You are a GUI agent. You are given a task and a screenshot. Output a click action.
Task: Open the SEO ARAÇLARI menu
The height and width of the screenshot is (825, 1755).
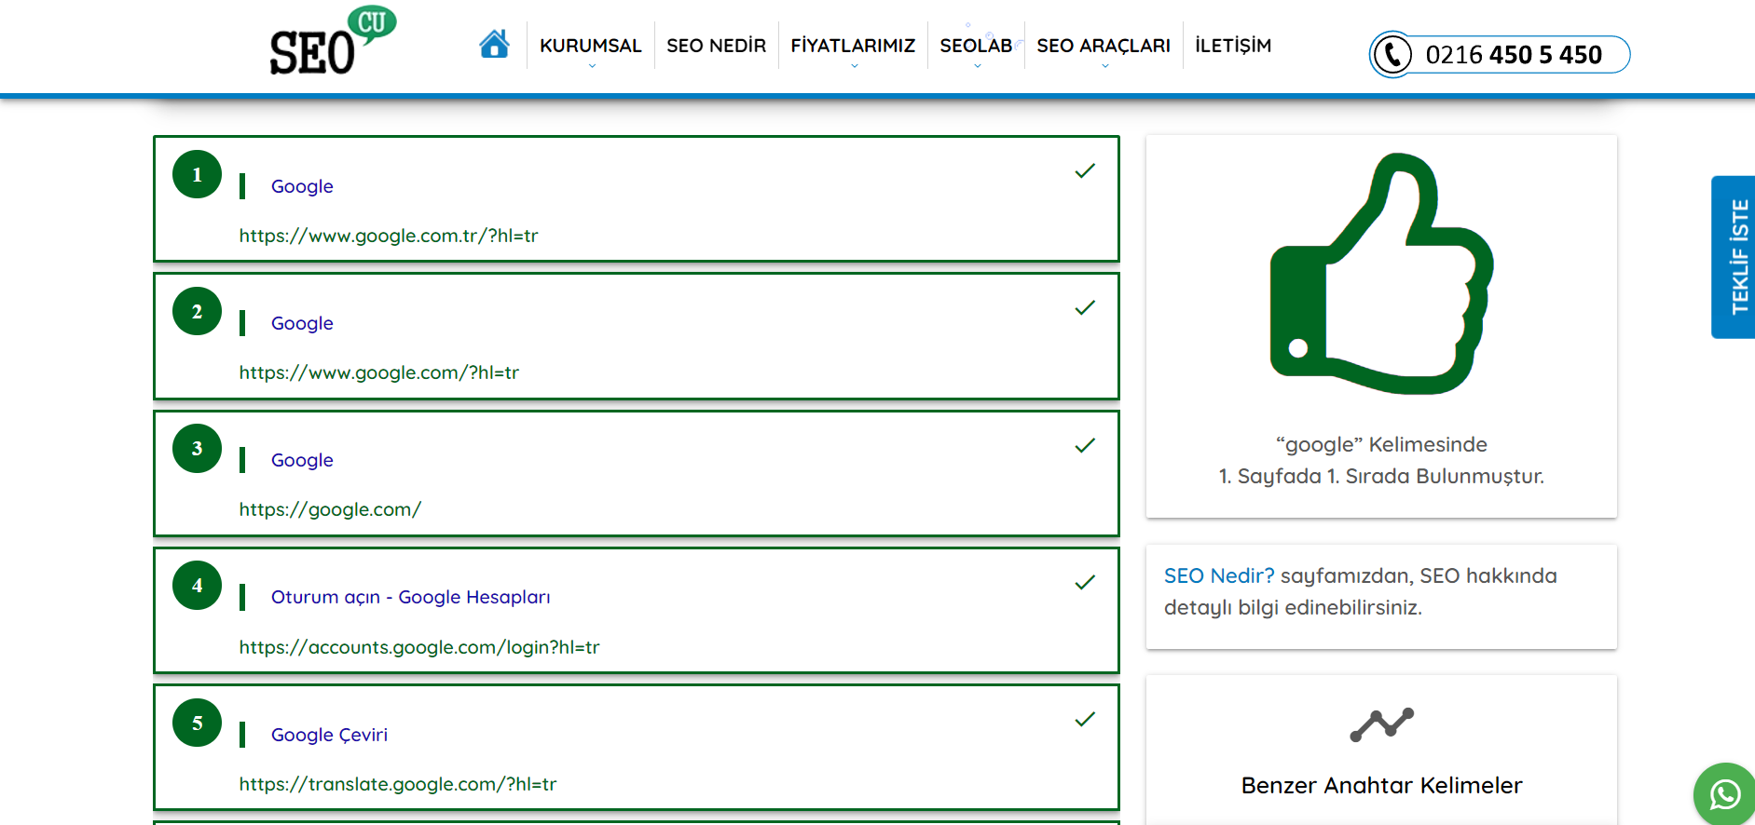1104,46
